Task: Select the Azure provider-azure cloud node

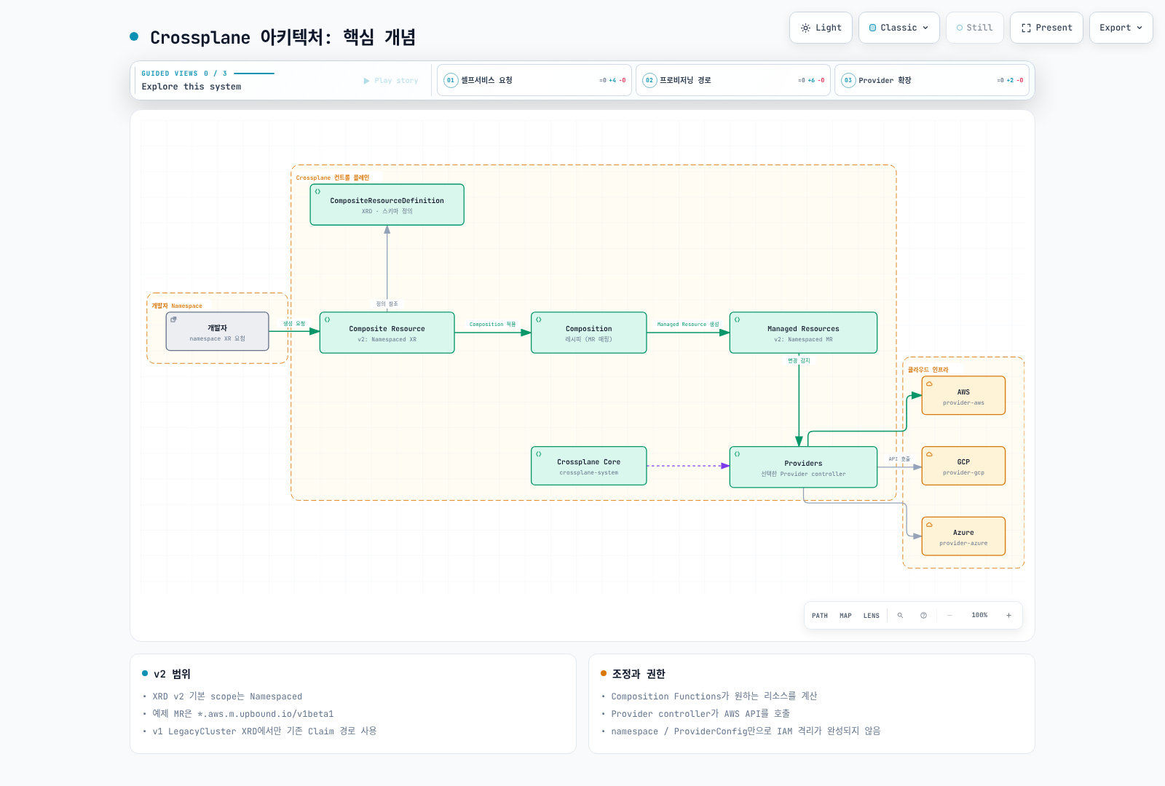Action: pyautogui.click(x=963, y=536)
